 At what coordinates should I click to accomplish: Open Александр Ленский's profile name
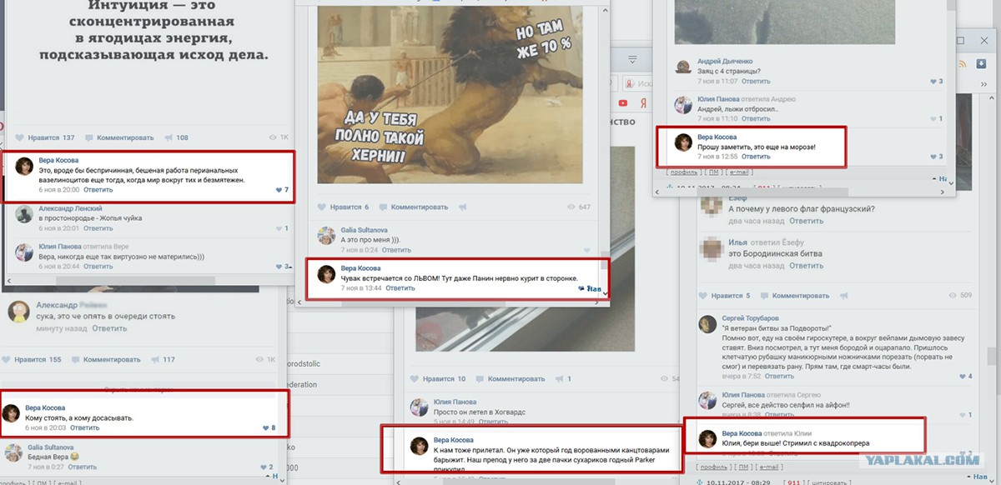70,209
